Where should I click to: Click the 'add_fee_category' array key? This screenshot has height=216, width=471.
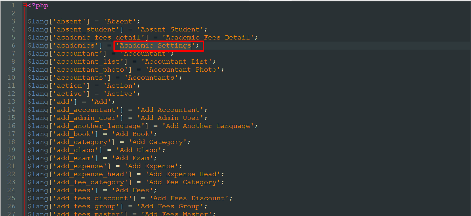(x=90, y=182)
